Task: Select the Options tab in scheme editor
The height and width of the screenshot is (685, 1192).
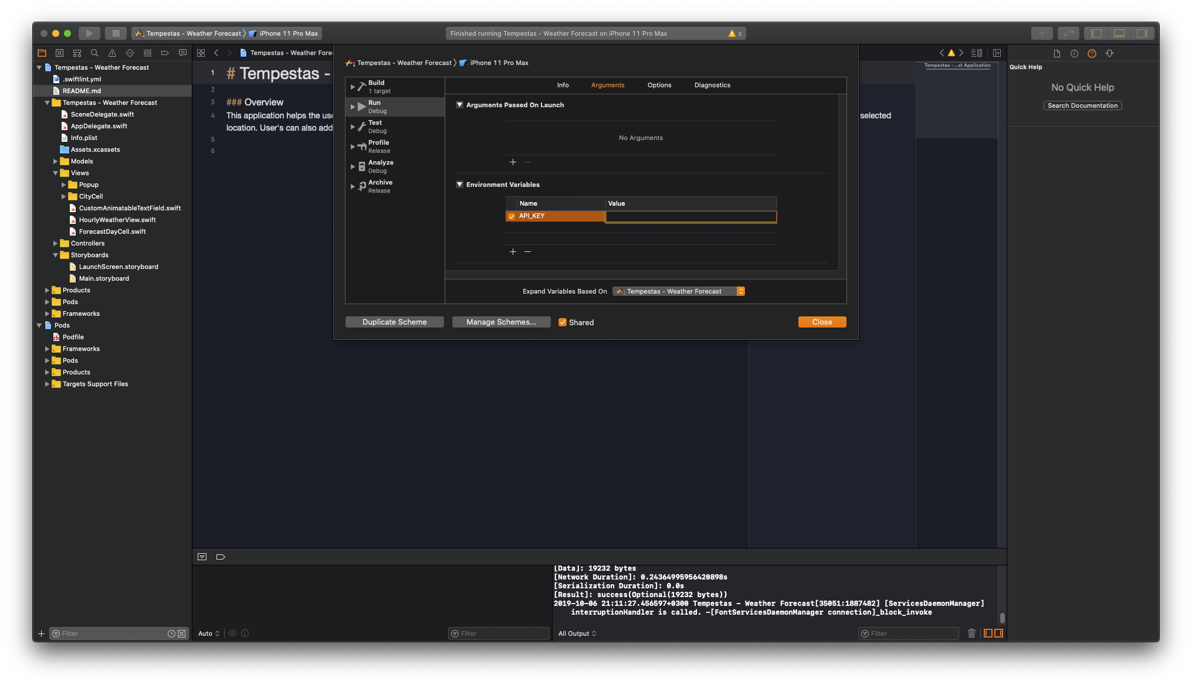Action: coord(659,85)
